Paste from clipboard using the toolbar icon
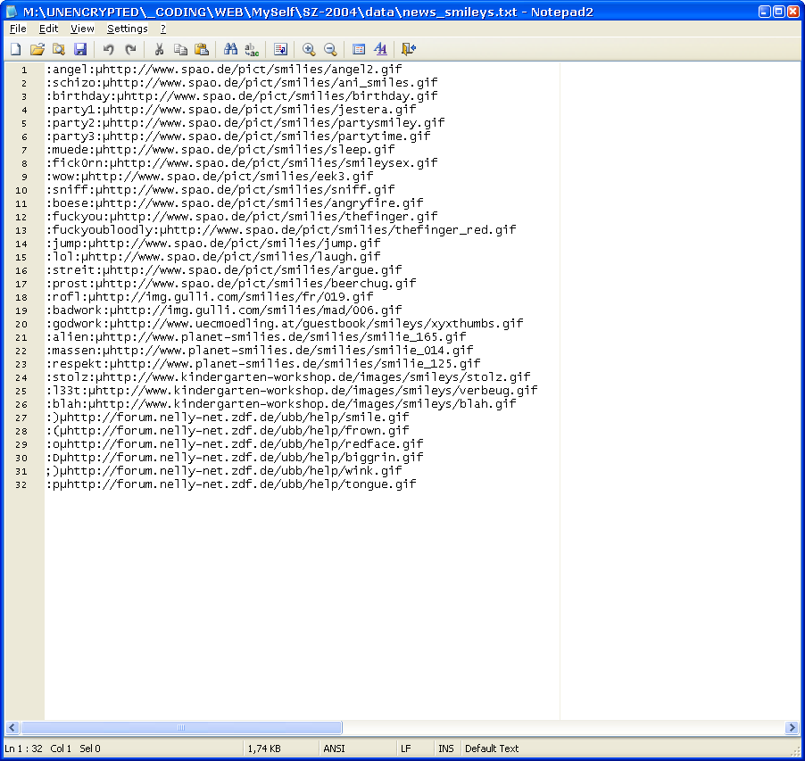The width and height of the screenshot is (805, 761). [202, 49]
